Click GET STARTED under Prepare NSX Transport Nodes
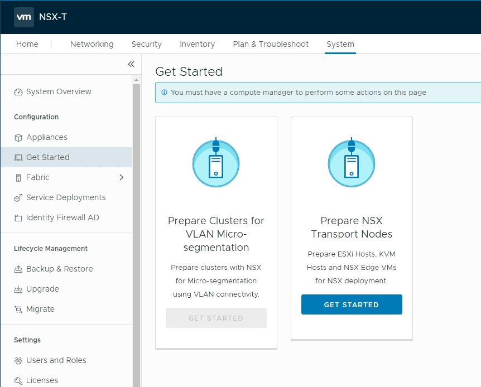The height and width of the screenshot is (387, 481). tap(351, 304)
